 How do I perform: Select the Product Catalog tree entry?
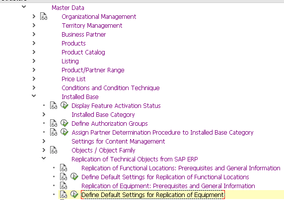(x=83, y=52)
